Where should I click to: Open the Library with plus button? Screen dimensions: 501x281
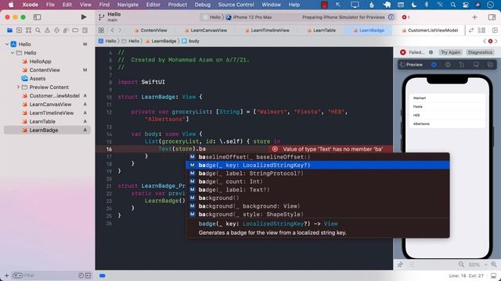[x=475, y=17]
